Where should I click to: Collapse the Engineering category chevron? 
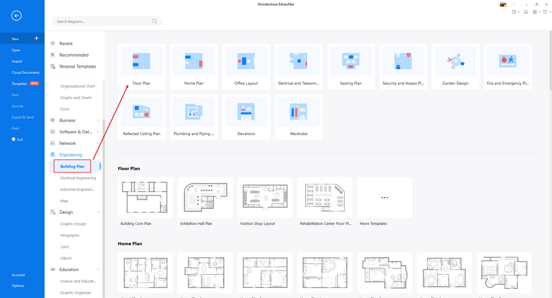[x=98, y=155]
